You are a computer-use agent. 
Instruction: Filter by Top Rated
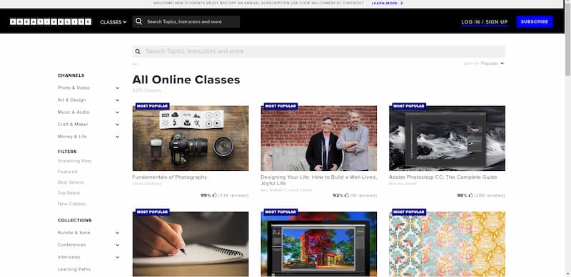pyautogui.click(x=69, y=193)
